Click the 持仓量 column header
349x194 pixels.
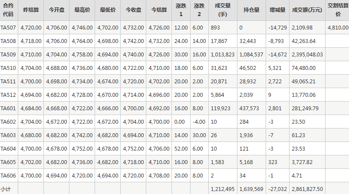coord(251,10)
